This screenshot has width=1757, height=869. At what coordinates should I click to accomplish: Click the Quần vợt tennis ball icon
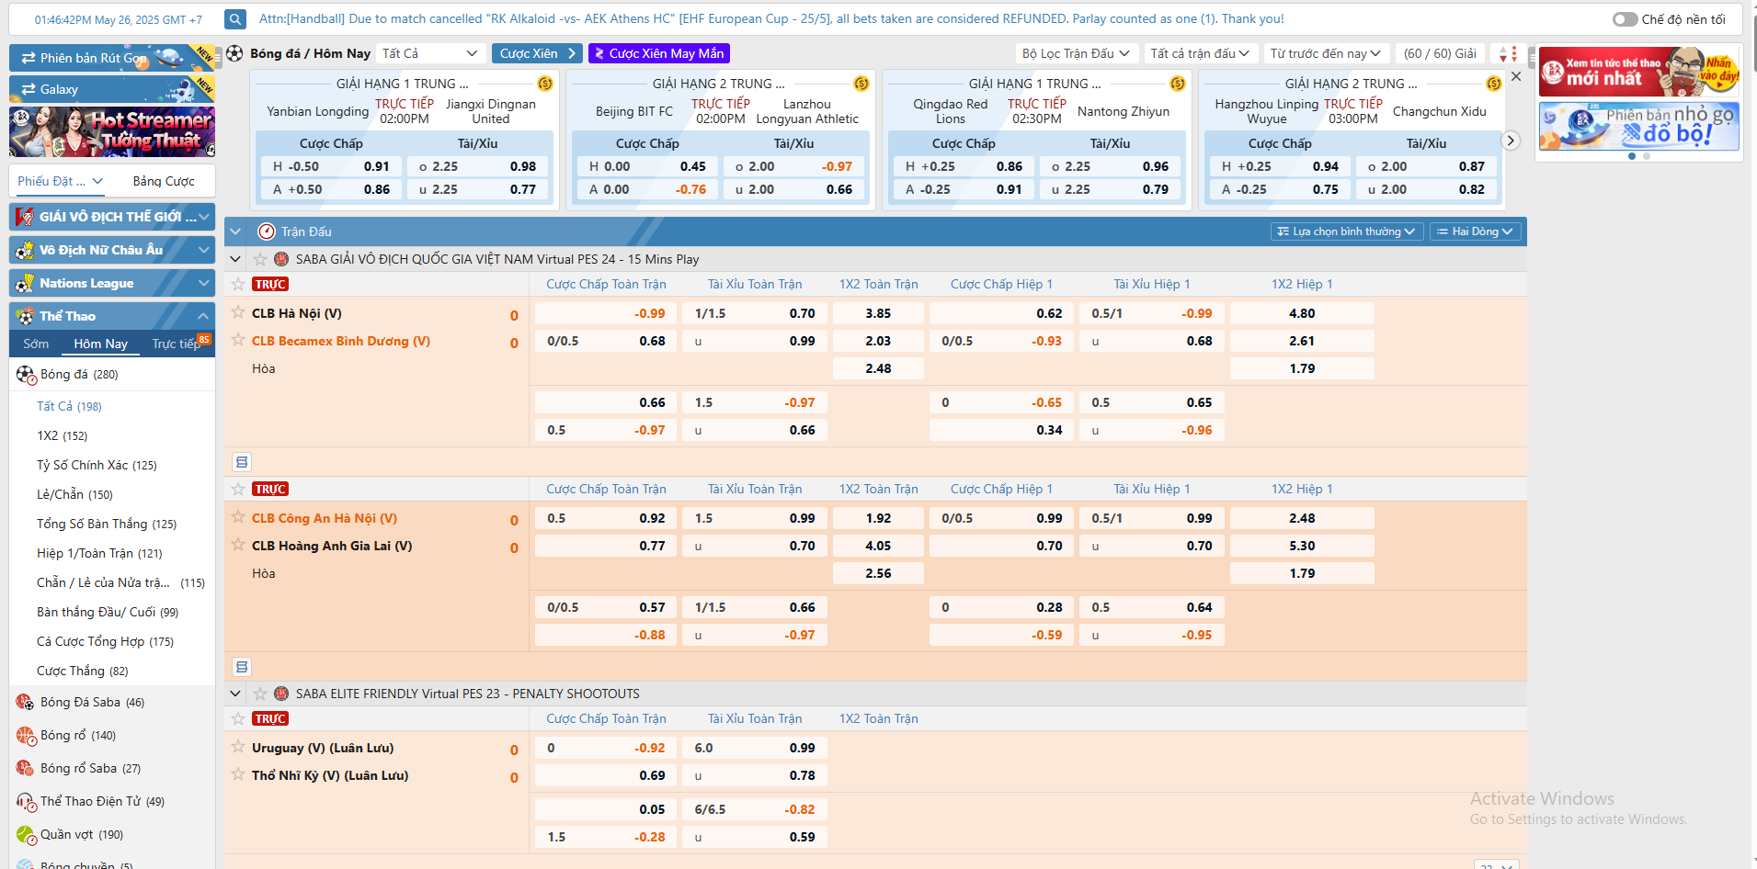(25, 834)
